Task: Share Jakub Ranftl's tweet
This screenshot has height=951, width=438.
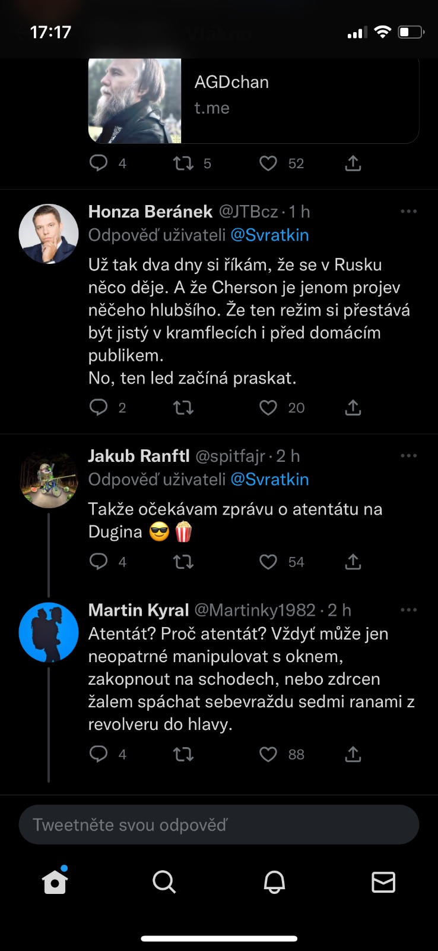Action: tap(353, 562)
